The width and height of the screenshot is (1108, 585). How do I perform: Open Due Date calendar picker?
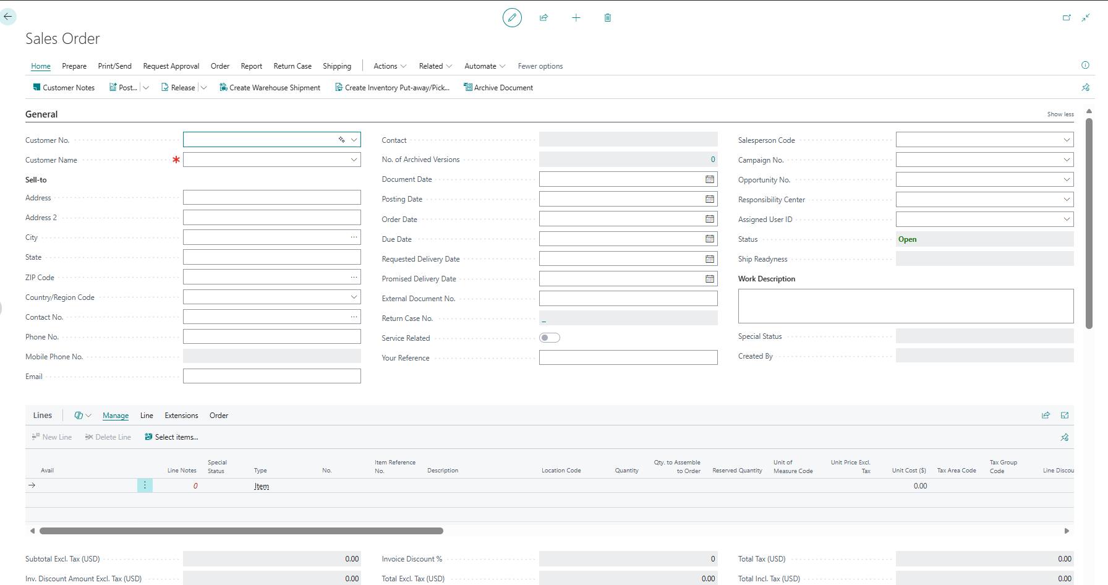click(x=710, y=239)
